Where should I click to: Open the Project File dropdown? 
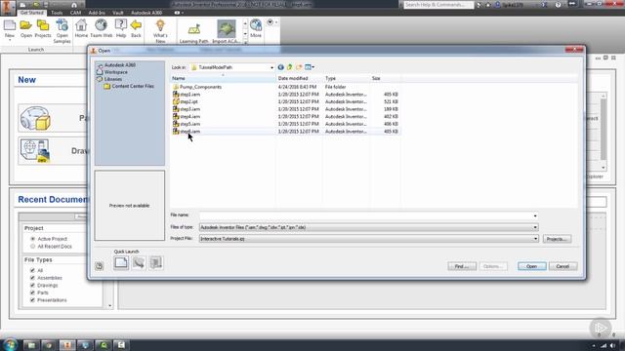(x=535, y=239)
